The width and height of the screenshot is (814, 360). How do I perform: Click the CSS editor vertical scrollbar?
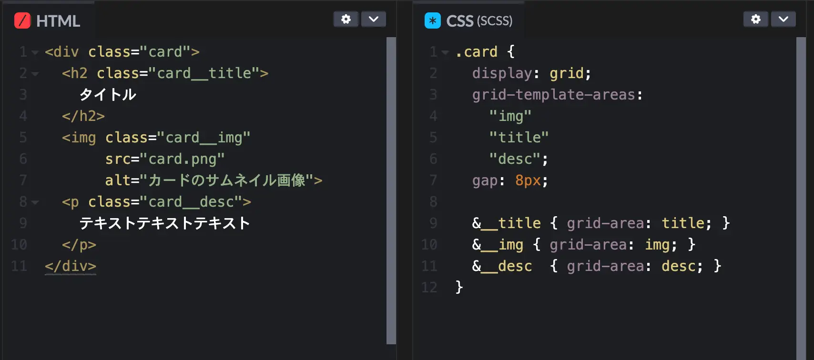[x=801, y=190]
